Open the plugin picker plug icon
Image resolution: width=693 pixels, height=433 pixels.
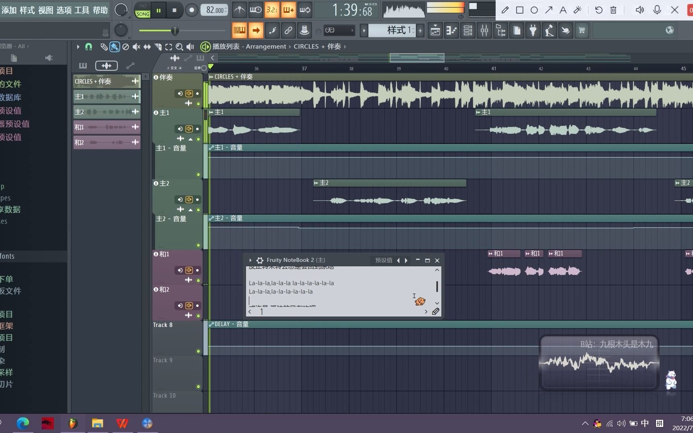point(533,31)
